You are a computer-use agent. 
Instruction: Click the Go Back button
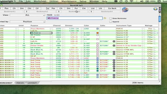pos(112,8)
